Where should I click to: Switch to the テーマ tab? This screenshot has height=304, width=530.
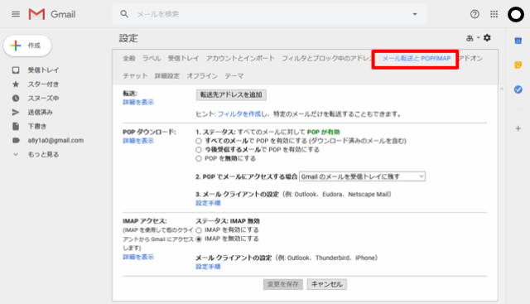pos(234,76)
